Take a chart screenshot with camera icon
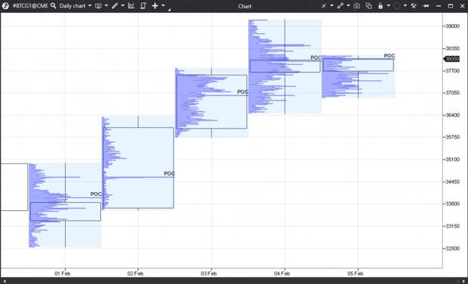 pos(357,6)
